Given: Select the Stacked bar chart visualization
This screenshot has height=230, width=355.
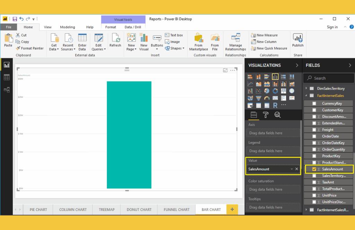Looking at the screenshot, I should (250, 77).
